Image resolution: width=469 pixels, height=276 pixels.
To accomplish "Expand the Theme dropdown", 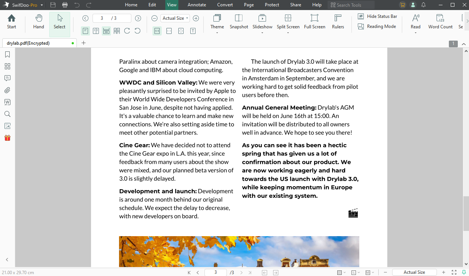I will coord(217,33).
